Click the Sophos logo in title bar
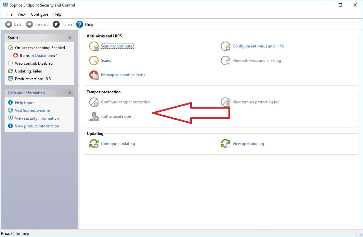Screen dimensions: 363x237 tap(5, 5)
